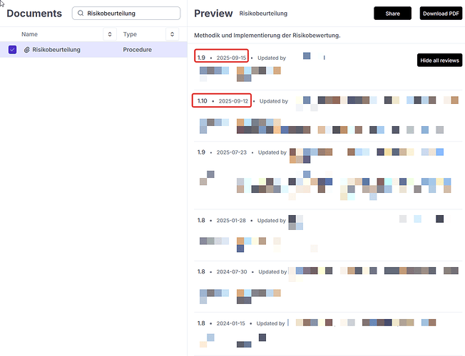This screenshot has height=356, width=465.
Task: Click version 1.8 dated 2024-01-15
Action: pos(221,323)
